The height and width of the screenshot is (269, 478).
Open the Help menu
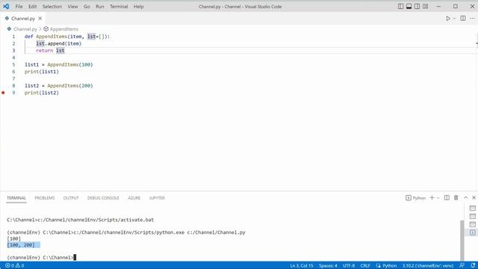click(x=138, y=7)
